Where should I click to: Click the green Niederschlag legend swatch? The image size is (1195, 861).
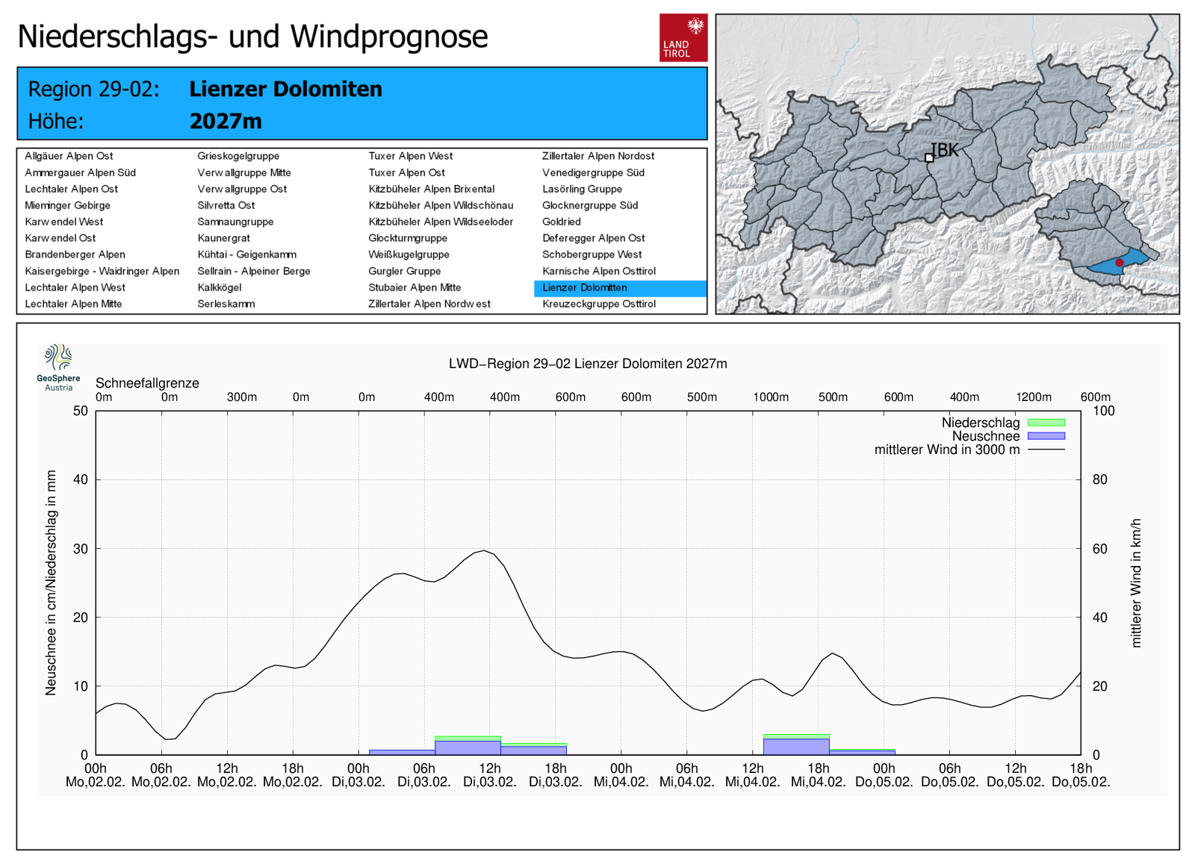(1046, 423)
